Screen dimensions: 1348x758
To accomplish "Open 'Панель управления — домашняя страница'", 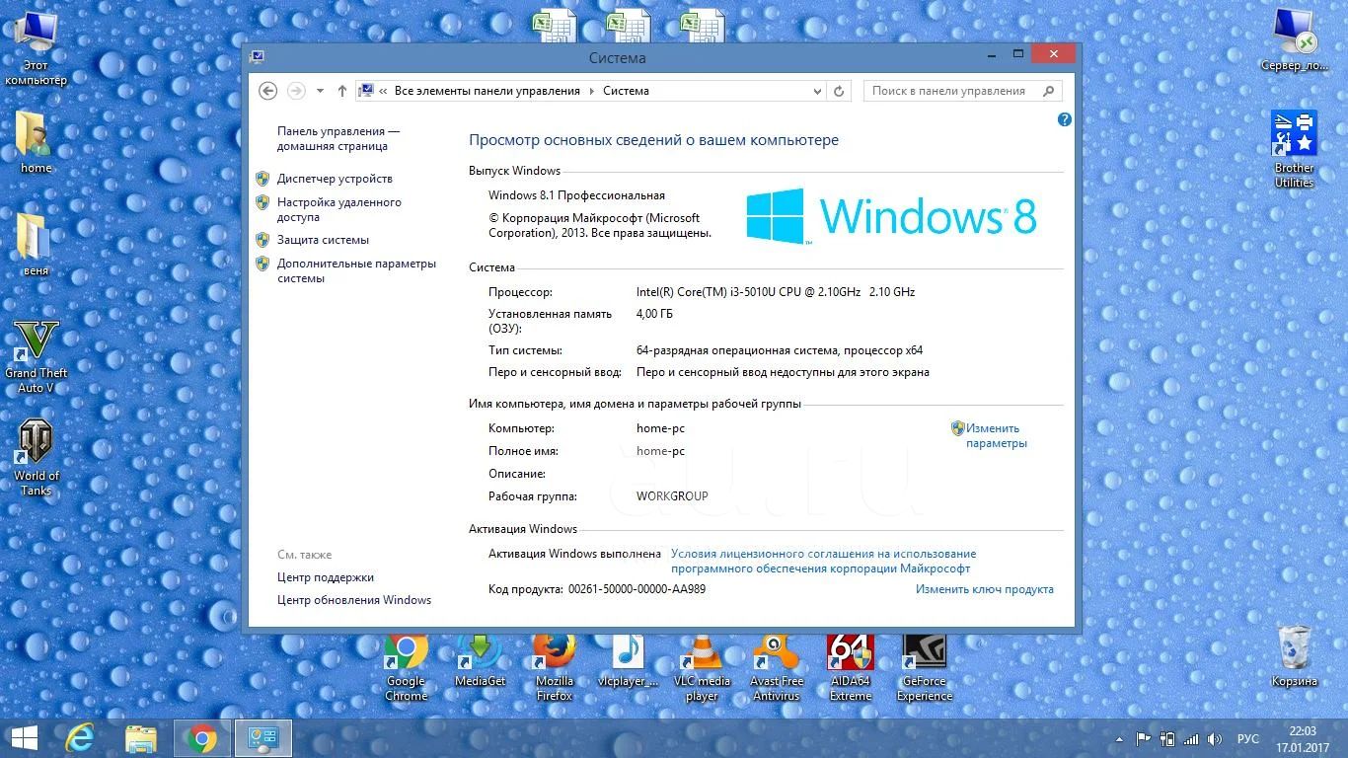I will tap(338, 138).
